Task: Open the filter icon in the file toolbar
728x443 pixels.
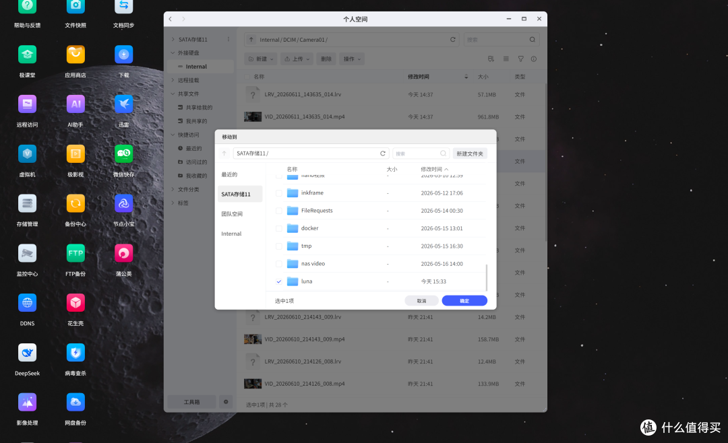Action: click(x=520, y=59)
